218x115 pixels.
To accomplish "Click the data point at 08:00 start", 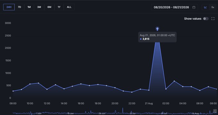I will (x=13, y=91).
